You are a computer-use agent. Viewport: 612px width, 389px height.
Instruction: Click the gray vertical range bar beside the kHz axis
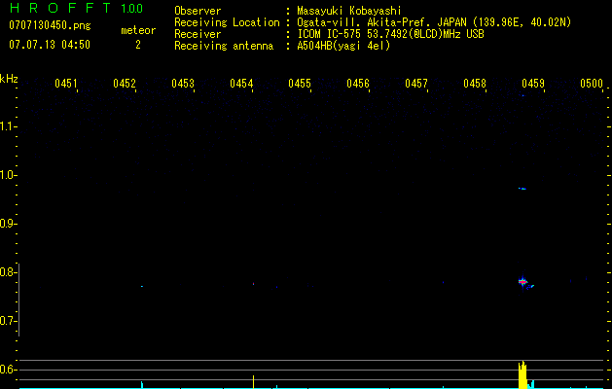point(19,300)
